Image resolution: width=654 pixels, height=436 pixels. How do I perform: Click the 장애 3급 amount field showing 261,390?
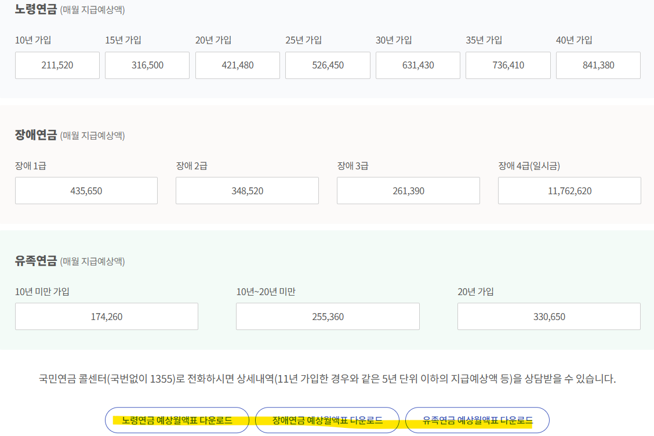click(x=408, y=190)
